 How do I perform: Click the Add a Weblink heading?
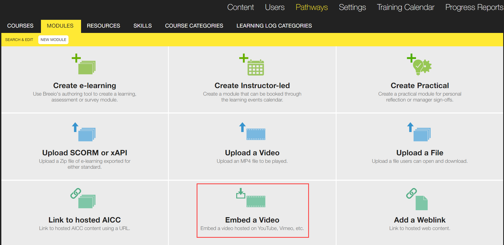(420, 220)
